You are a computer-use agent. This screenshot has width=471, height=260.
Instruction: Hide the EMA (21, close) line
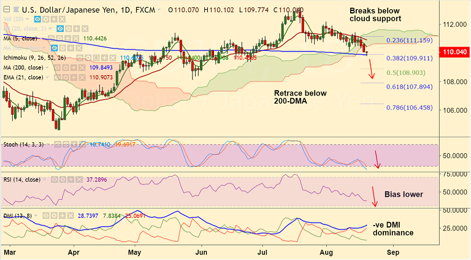coord(57,77)
